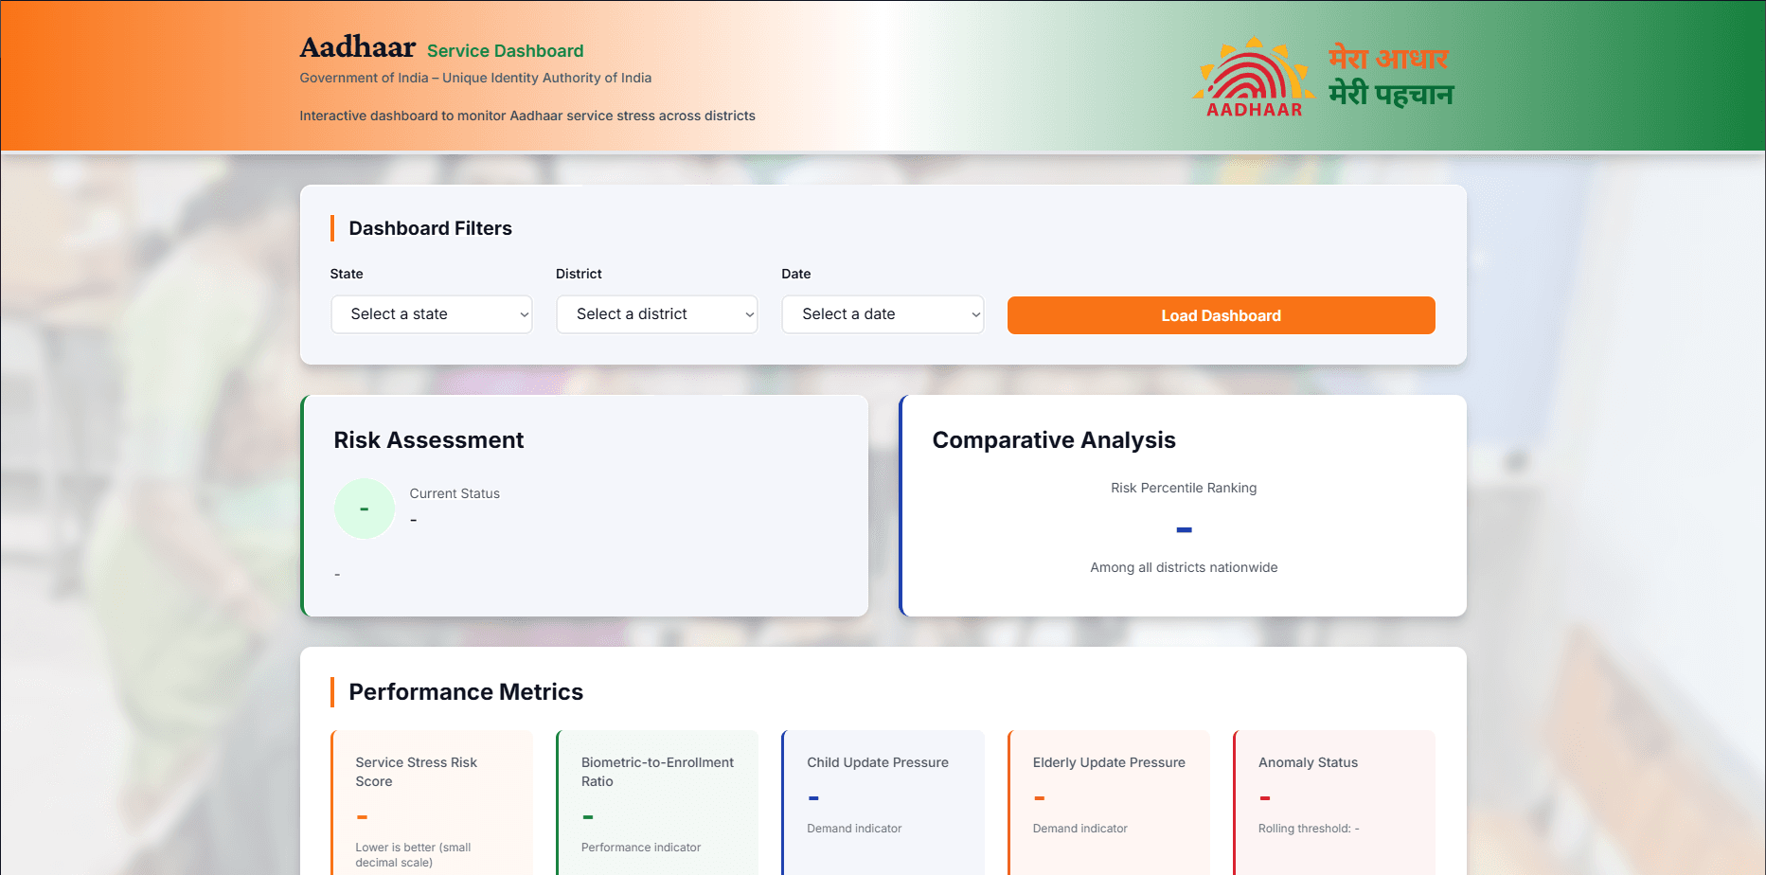Click the 'Dashboard Filters' heading

click(x=430, y=228)
